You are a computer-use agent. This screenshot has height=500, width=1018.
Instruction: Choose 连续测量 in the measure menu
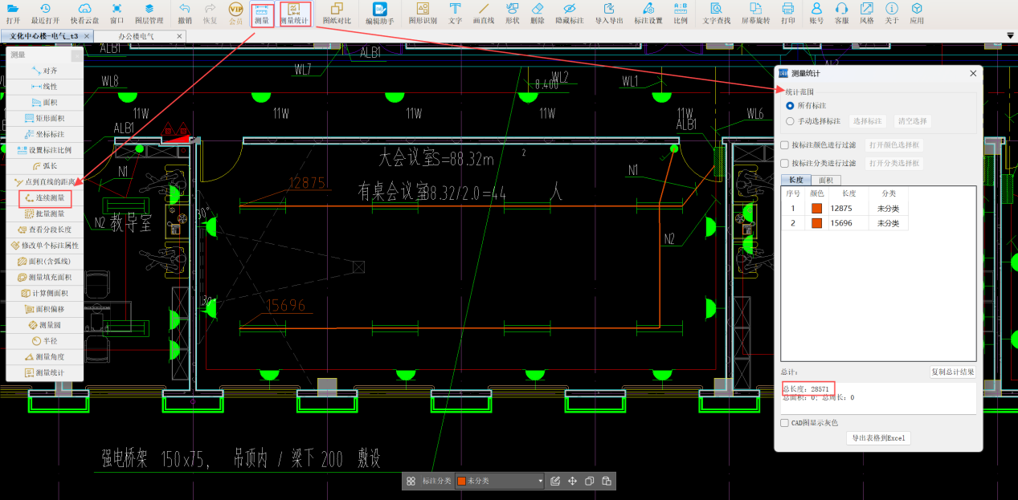tap(46, 197)
